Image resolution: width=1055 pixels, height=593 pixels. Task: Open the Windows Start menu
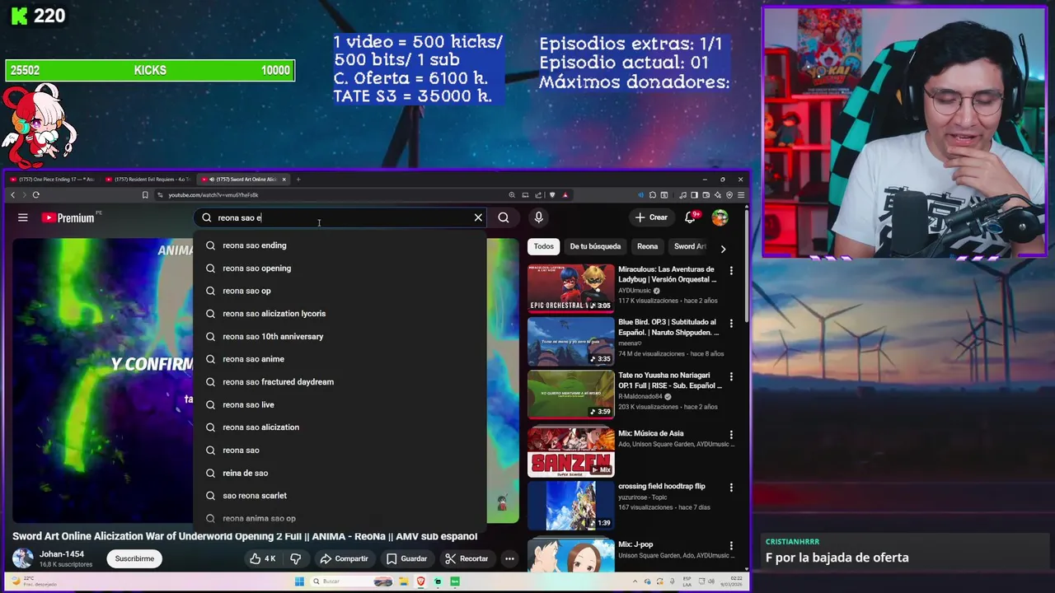click(x=299, y=581)
